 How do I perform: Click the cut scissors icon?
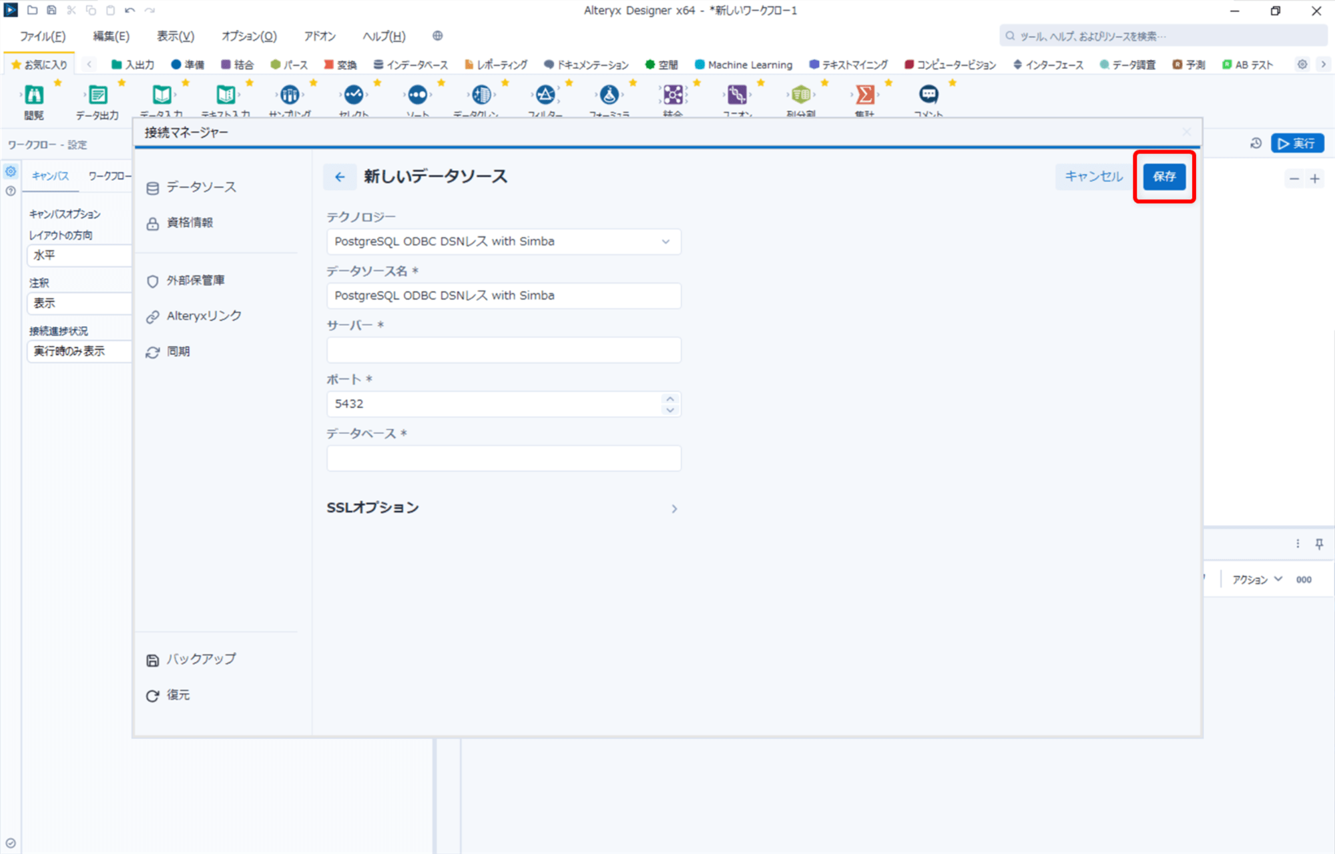(71, 10)
